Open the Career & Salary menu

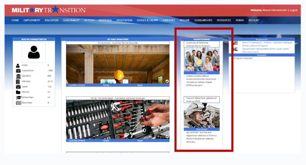pos(148,20)
